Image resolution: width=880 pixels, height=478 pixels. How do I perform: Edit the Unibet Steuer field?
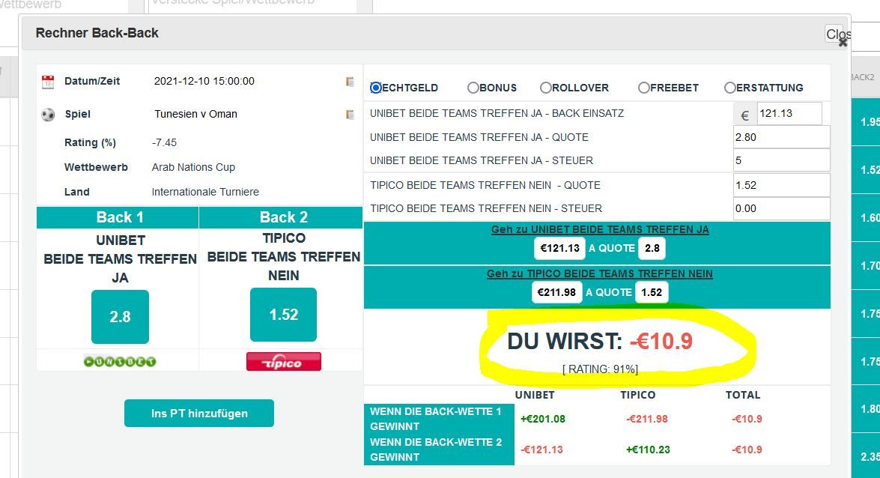[x=781, y=160]
